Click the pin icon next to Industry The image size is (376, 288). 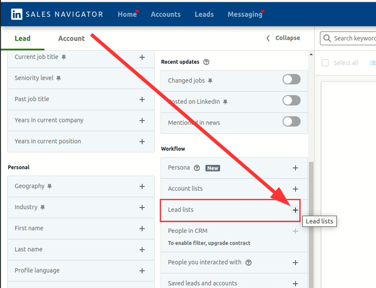[x=43, y=208]
